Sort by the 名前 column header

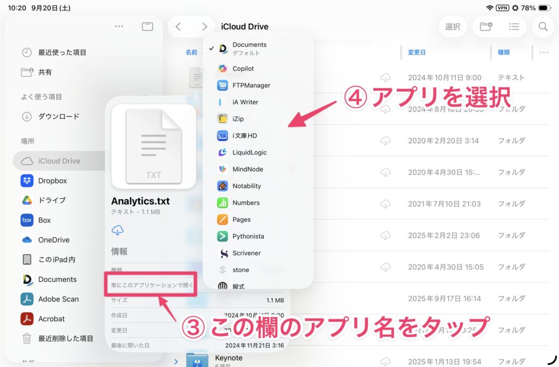pos(192,52)
